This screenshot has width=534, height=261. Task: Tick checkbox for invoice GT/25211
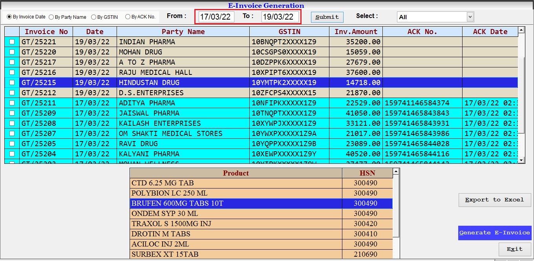(x=12, y=103)
